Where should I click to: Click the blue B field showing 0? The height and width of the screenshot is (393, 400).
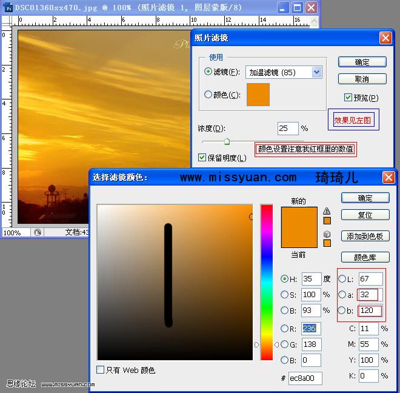point(311,360)
